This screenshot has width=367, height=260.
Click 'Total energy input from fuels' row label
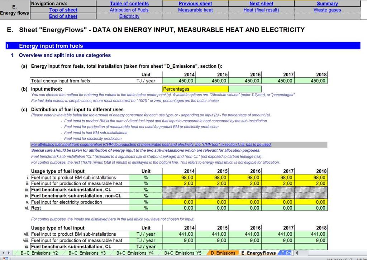coord(60,81)
